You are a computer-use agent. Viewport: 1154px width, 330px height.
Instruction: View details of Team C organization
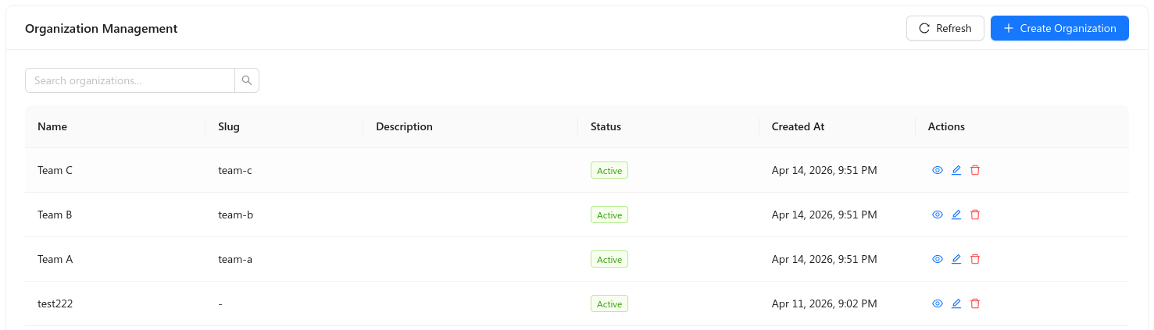click(x=938, y=170)
